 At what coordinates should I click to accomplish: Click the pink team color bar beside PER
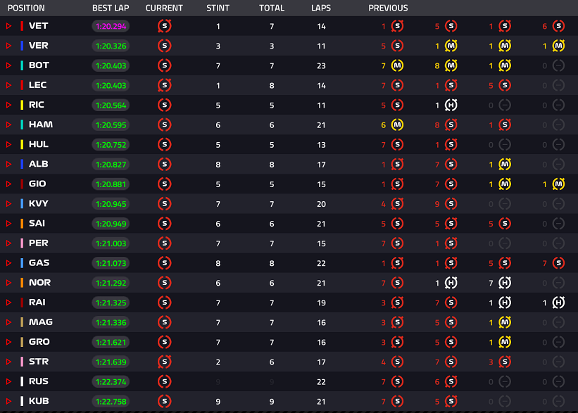(x=22, y=243)
